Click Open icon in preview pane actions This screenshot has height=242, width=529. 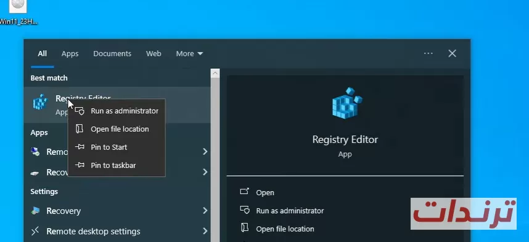pyautogui.click(x=245, y=192)
